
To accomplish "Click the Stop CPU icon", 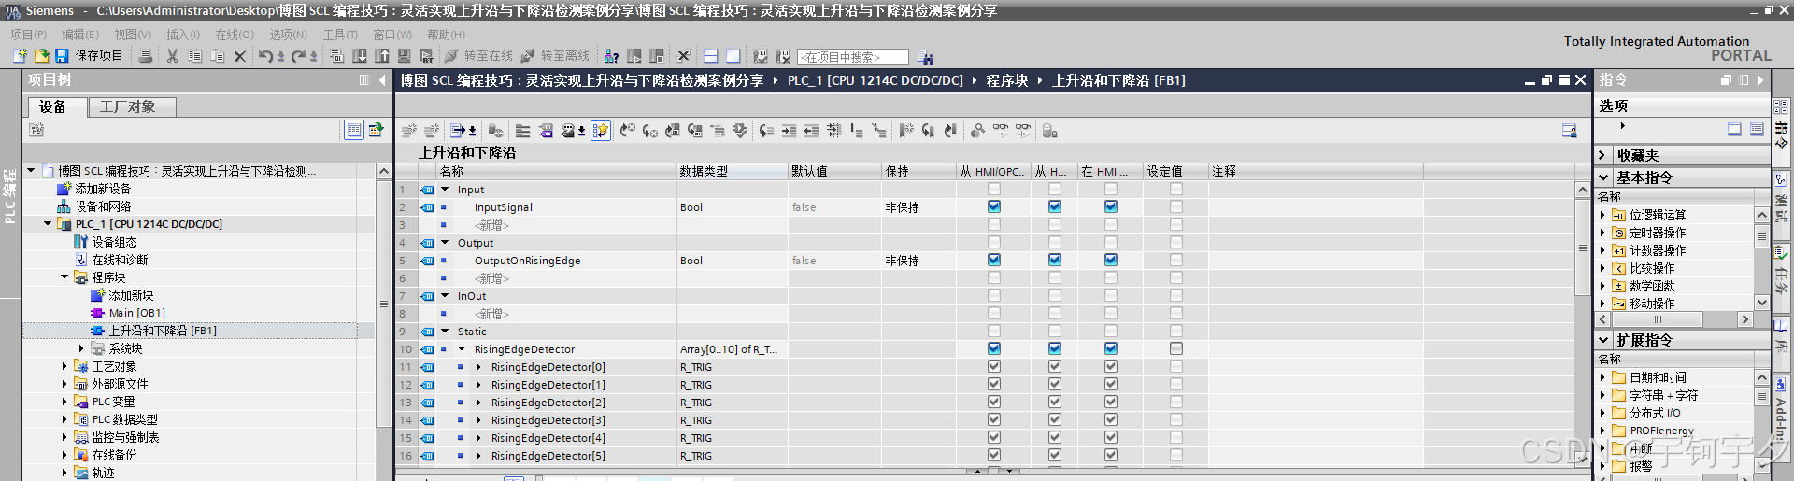I will 657,56.
